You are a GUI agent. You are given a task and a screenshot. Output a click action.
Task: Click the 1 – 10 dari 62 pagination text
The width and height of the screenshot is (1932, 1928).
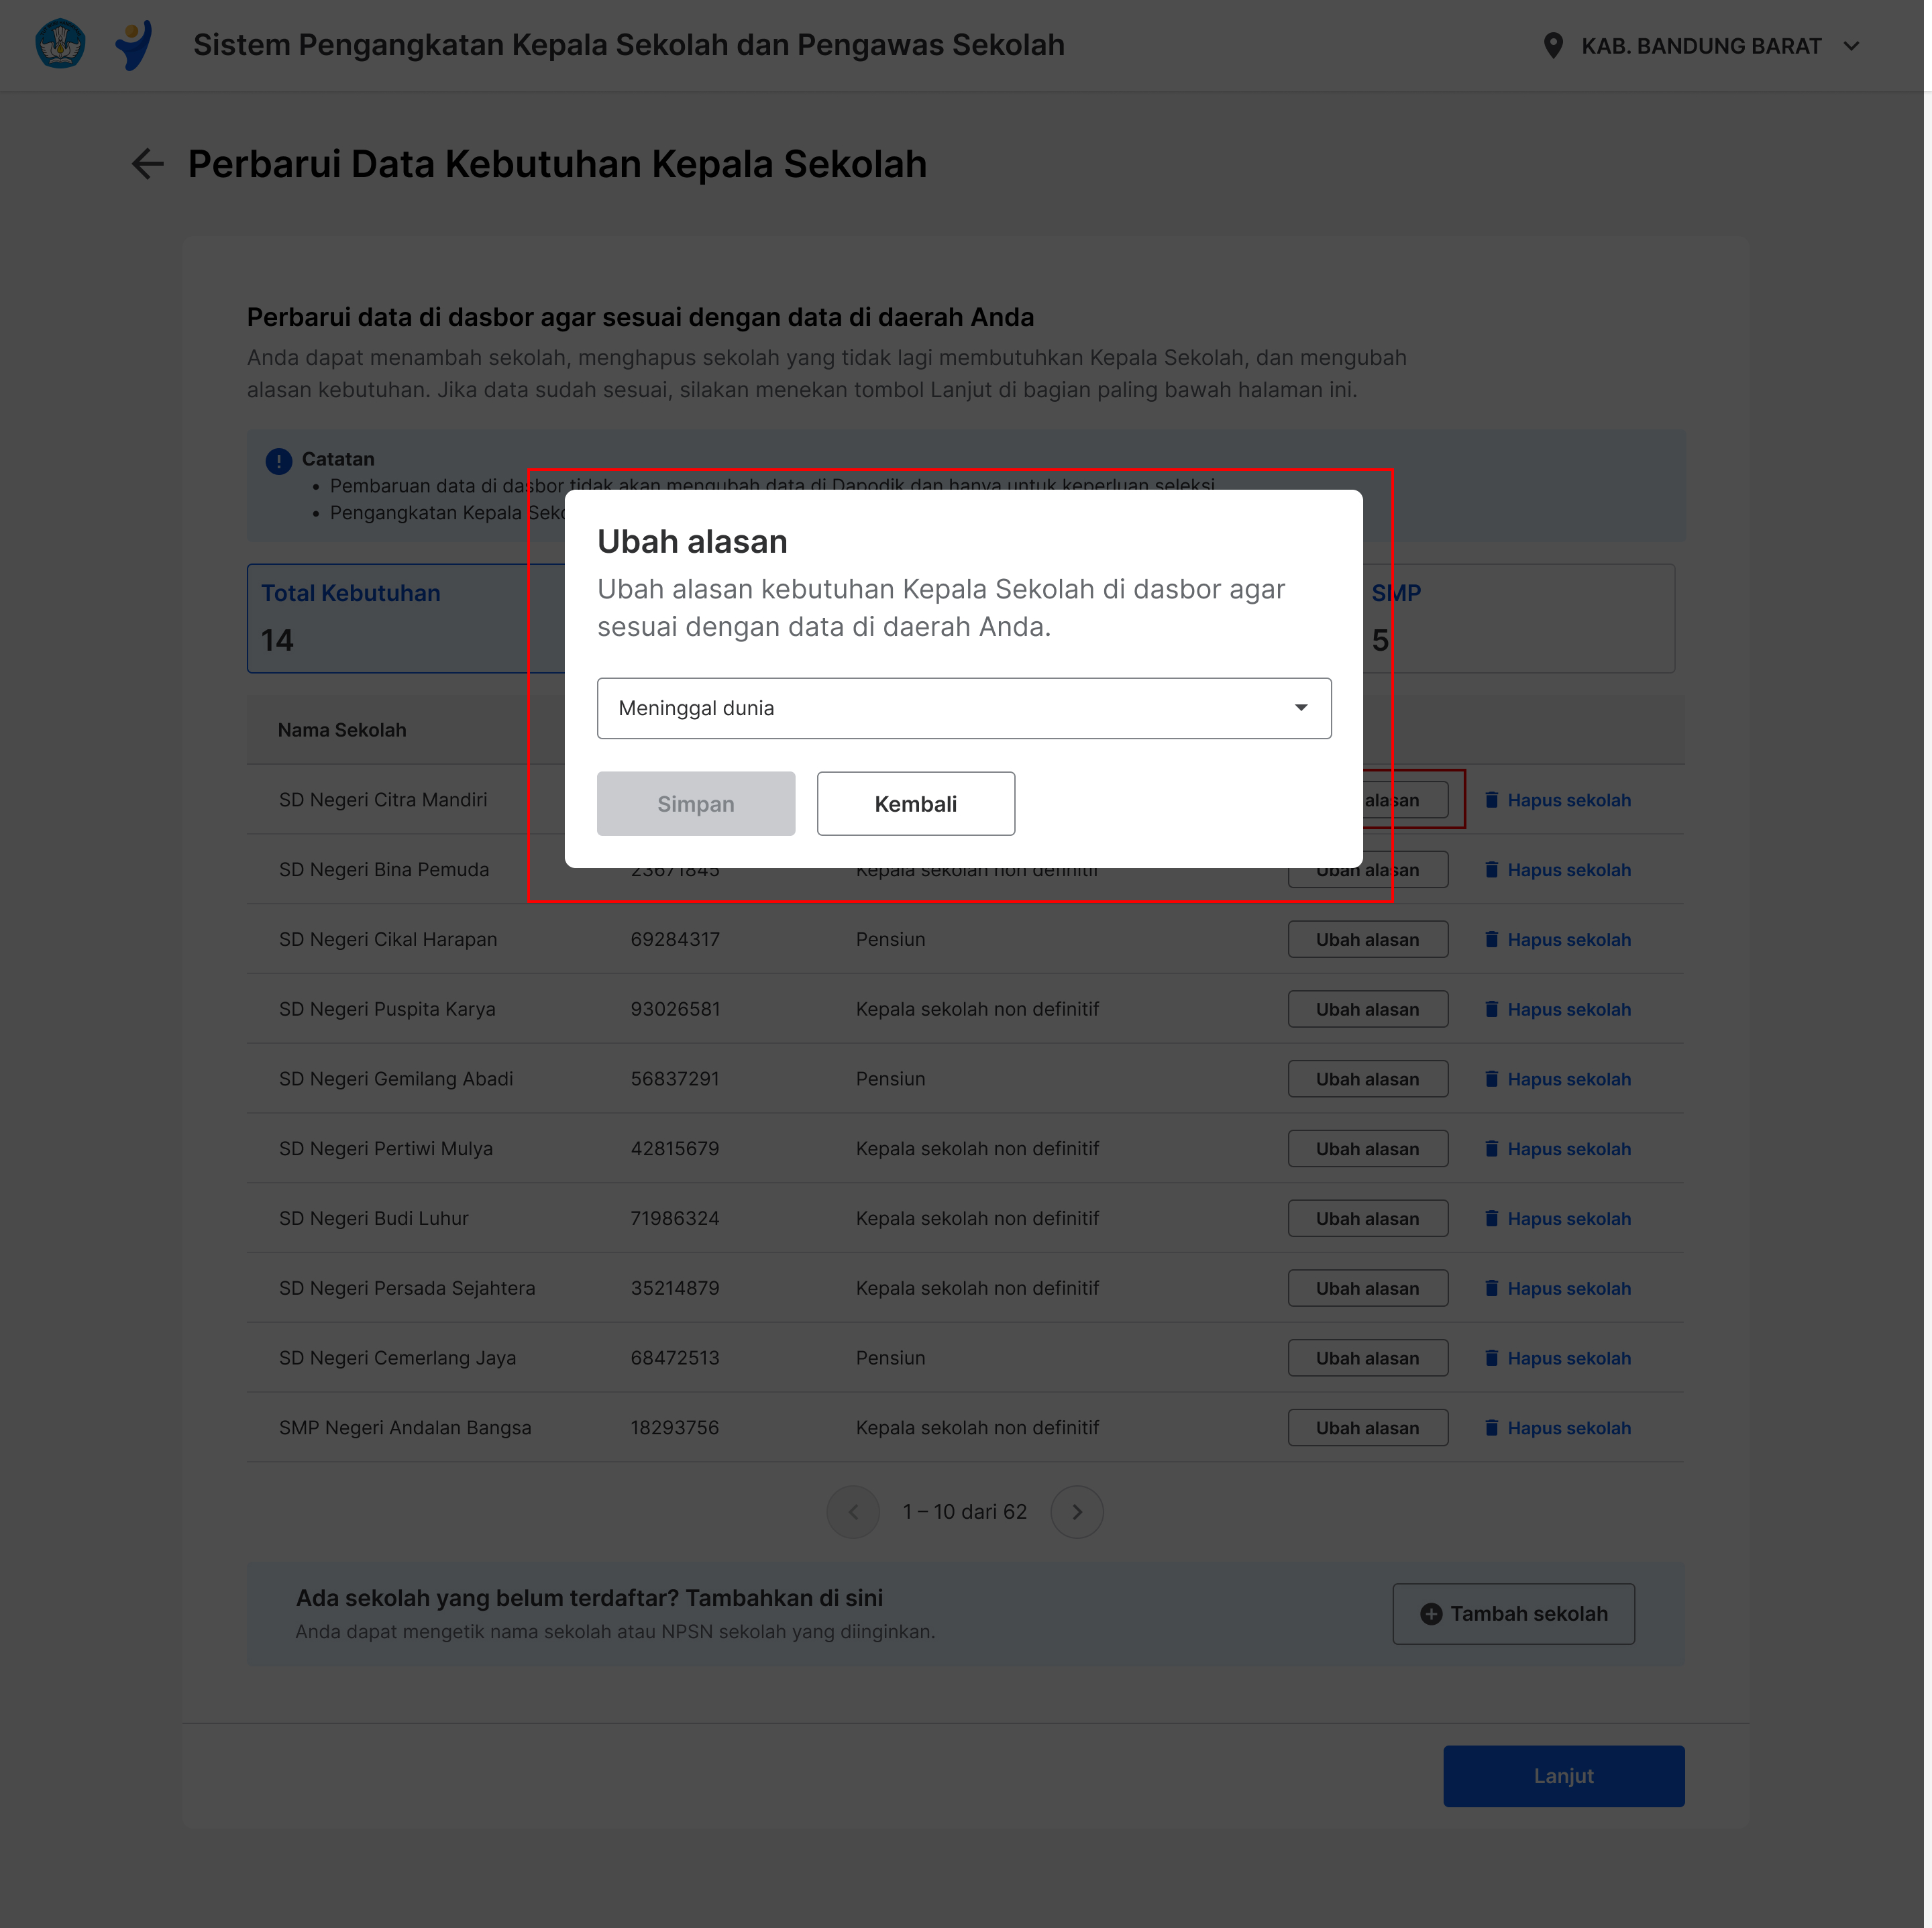click(965, 1512)
